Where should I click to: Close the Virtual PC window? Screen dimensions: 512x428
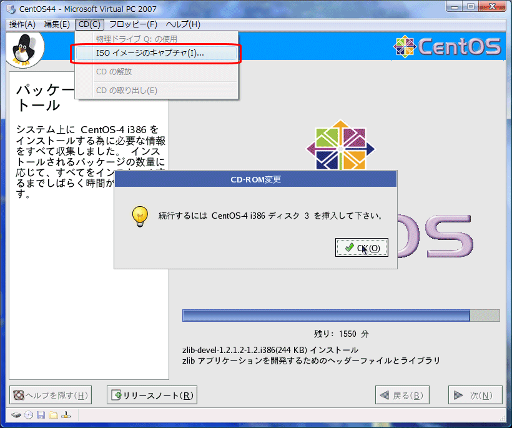pos(493,6)
